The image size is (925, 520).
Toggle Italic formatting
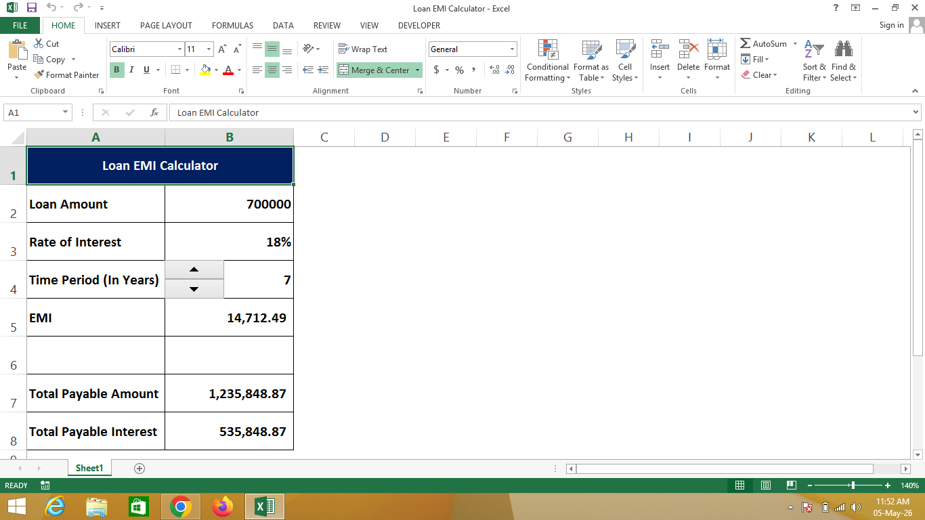[131, 70]
